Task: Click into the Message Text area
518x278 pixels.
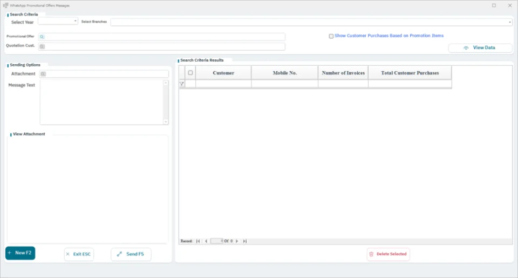Action: click(102, 102)
